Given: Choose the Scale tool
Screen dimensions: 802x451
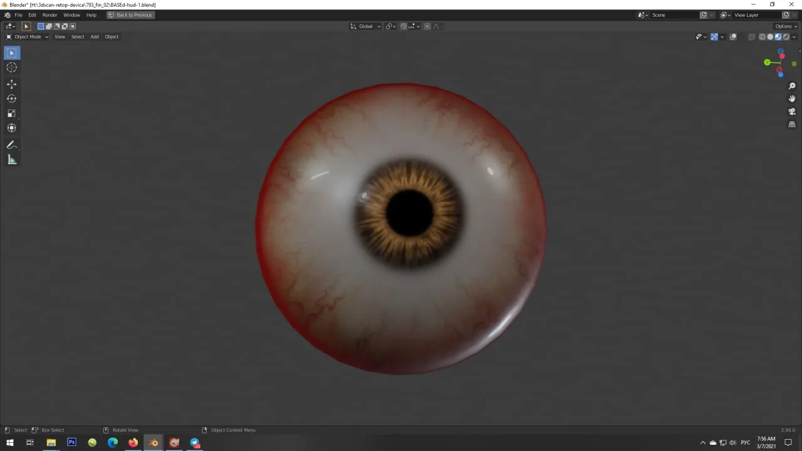Looking at the screenshot, I should 11,113.
